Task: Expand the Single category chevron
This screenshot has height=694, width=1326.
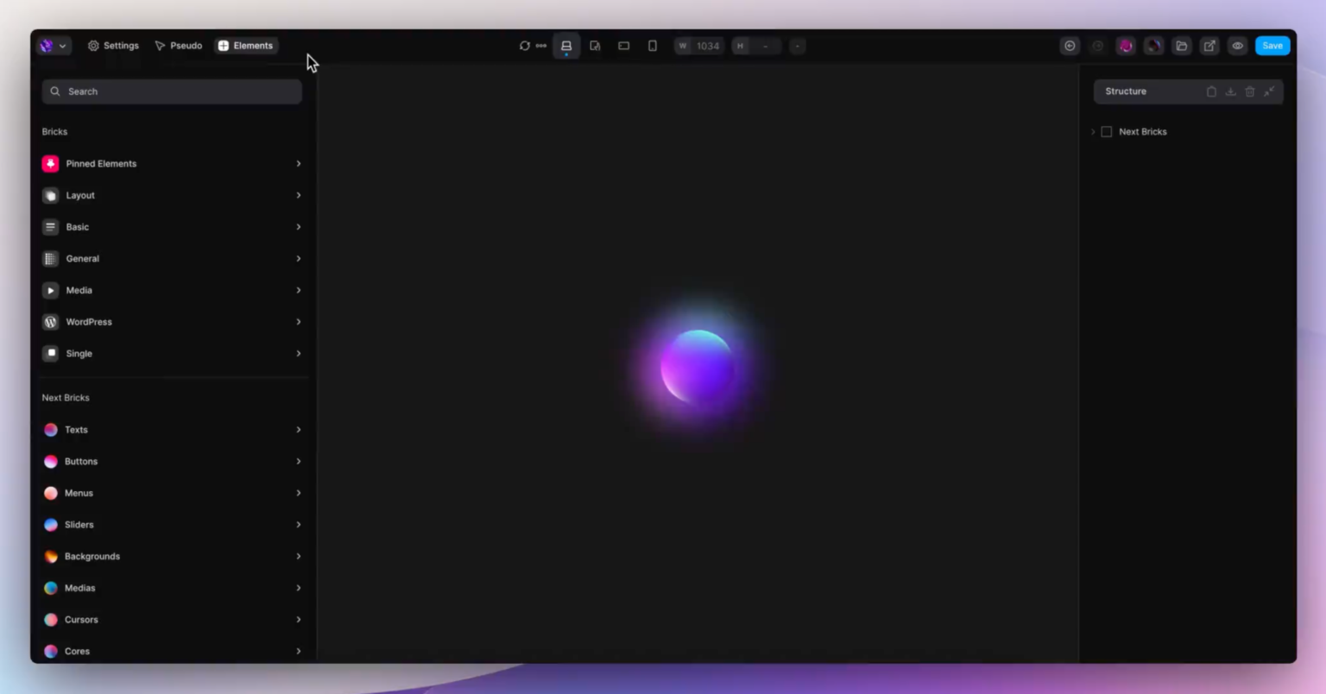Action: [299, 354]
